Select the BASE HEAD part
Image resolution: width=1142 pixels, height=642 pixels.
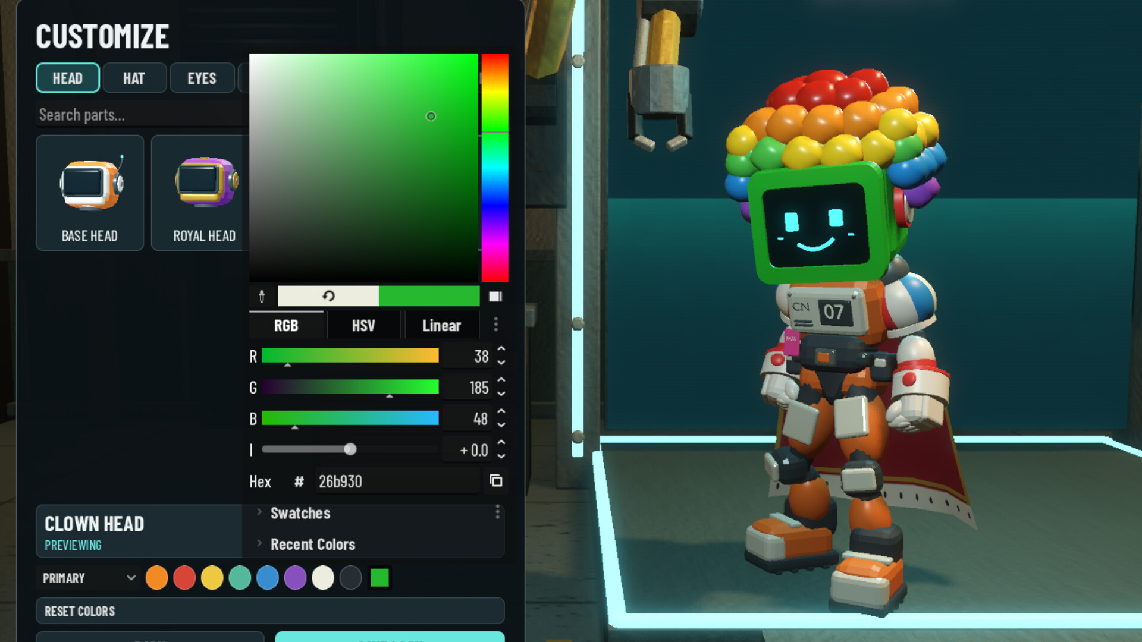90,193
